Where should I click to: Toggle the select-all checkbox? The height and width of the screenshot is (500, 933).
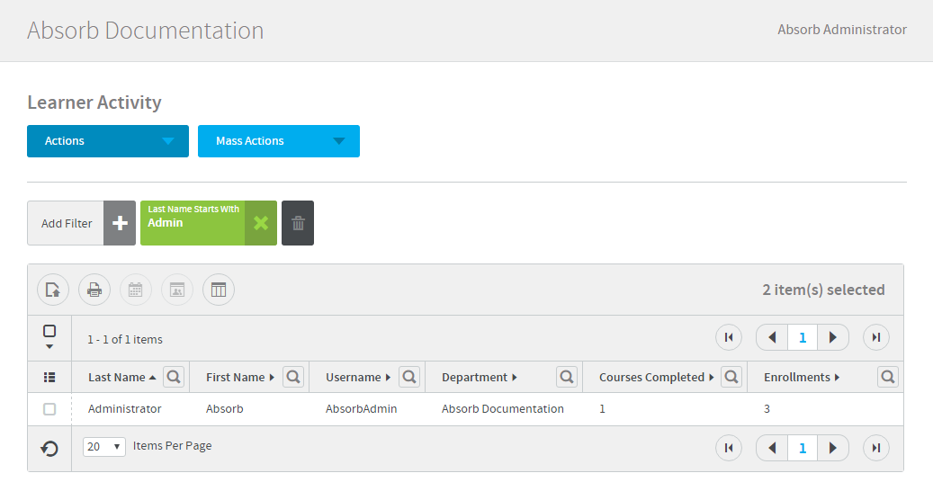point(49,331)
